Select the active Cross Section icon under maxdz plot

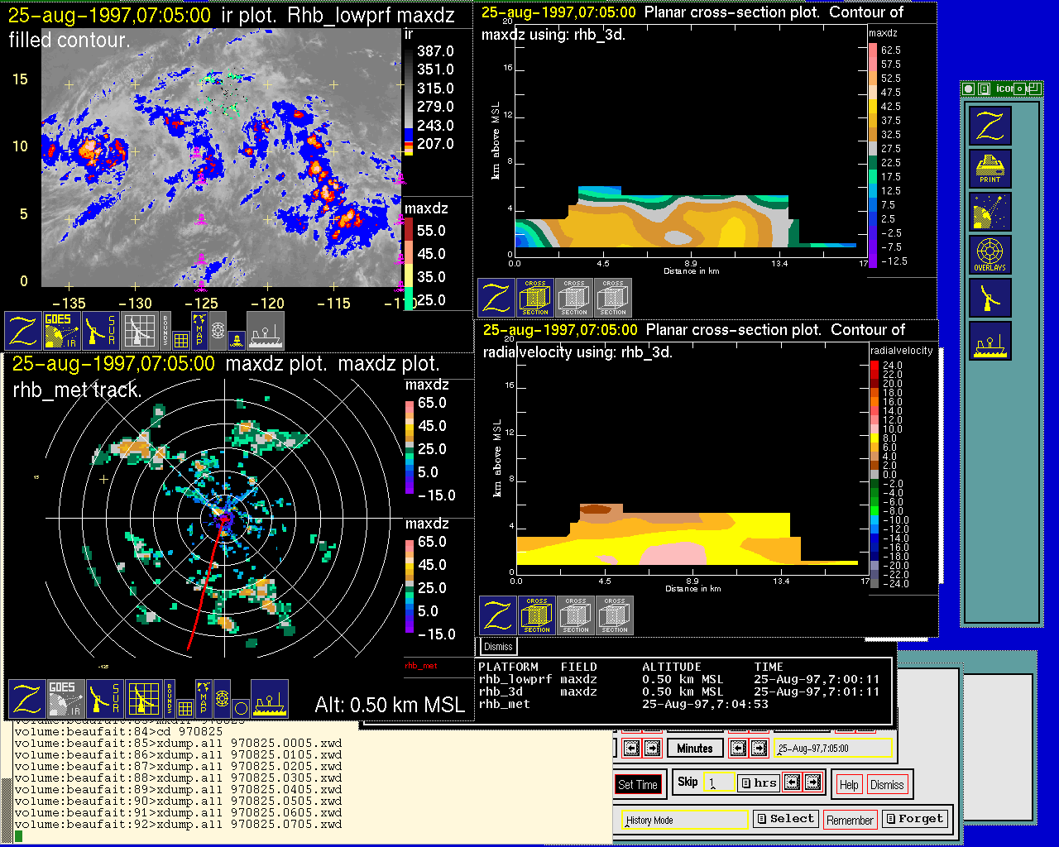pos(535,298)
